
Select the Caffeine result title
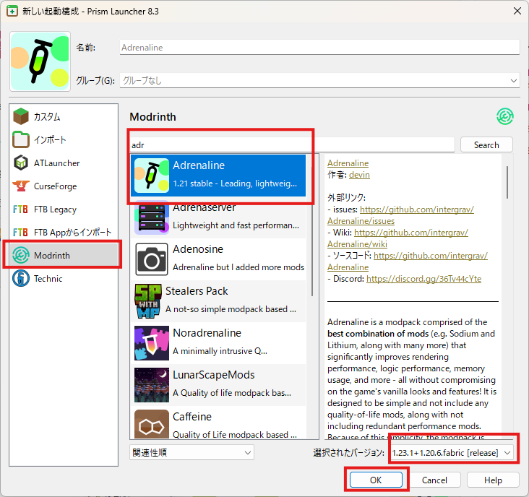coord(192,416)
